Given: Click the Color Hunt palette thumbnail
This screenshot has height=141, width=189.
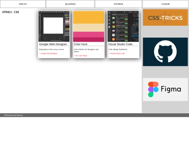Looking at the screenshot, I should [89, 26].
